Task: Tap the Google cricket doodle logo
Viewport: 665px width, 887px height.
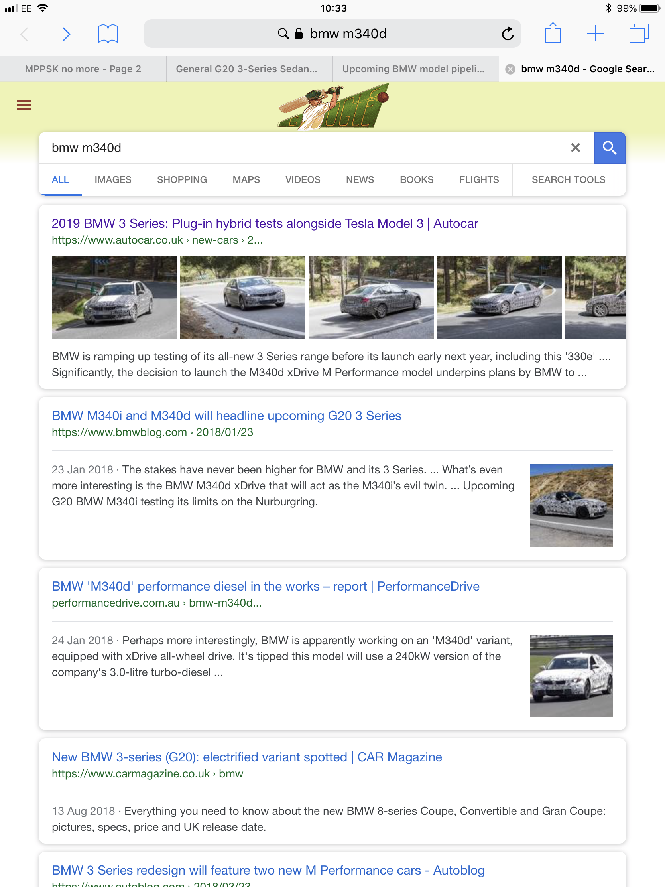Action: pyautogui.click(x=333, y=106)
